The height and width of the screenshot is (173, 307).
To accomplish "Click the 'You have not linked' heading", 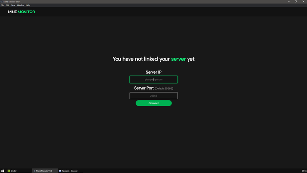I will click(153, 59).
